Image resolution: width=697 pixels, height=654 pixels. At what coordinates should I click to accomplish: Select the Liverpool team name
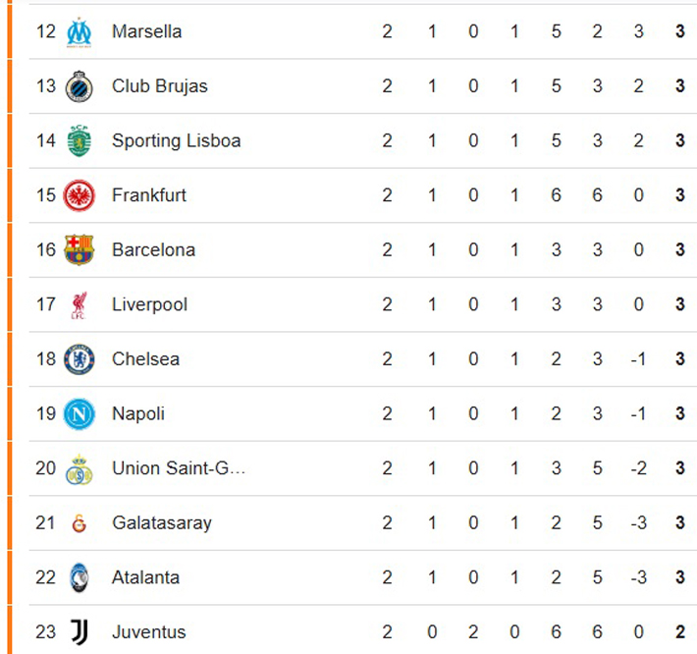[149, 304]
